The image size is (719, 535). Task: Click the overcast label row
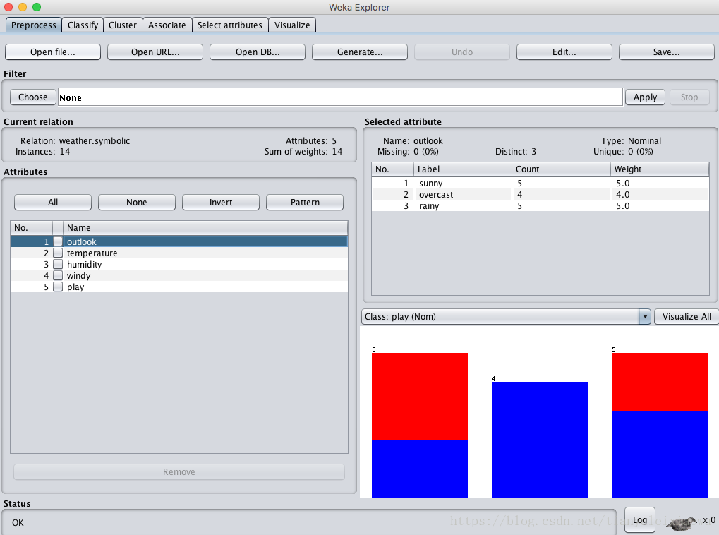[540, 195]
